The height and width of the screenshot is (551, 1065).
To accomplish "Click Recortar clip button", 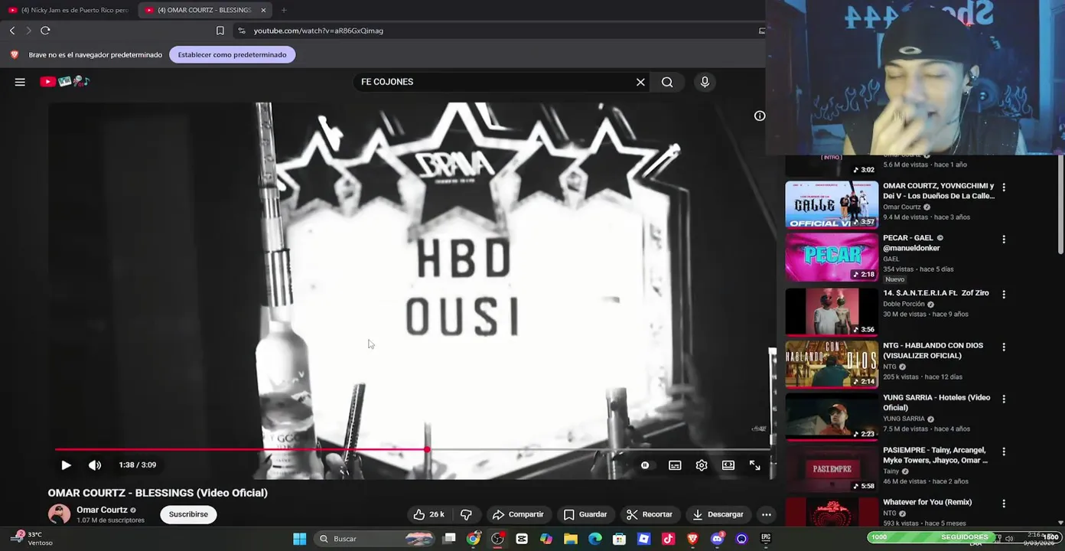I will point(649,514).
